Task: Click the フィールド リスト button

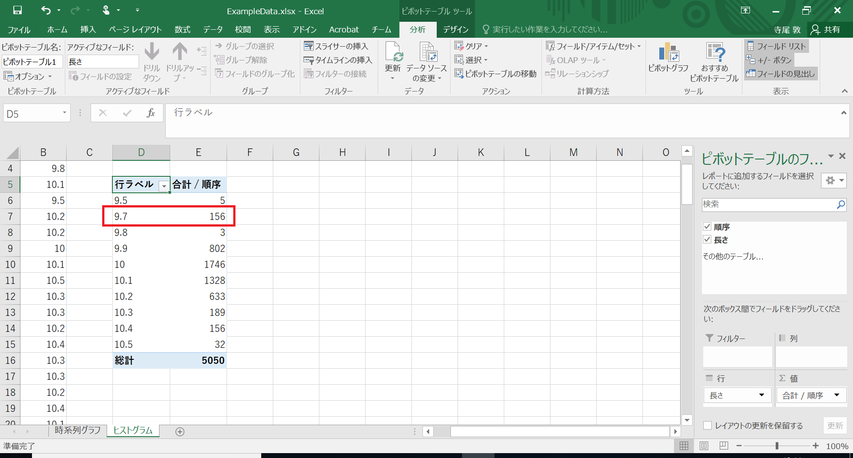Action: pyautogui.click(x=776, y=46)
